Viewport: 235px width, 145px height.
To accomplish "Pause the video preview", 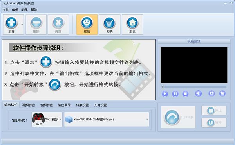I will (x=175, y=94).
